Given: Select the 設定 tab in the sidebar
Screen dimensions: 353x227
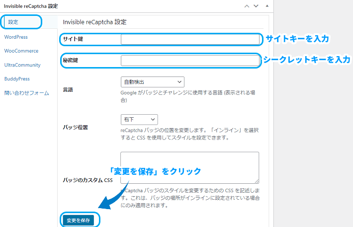Looking at the screenshot, I should point(13,22).
